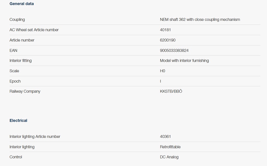
Task: Click the General data heading
Action: click(22, 4)
